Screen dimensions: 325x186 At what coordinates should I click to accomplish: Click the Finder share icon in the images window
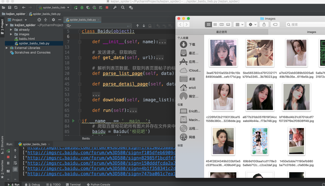264,24
